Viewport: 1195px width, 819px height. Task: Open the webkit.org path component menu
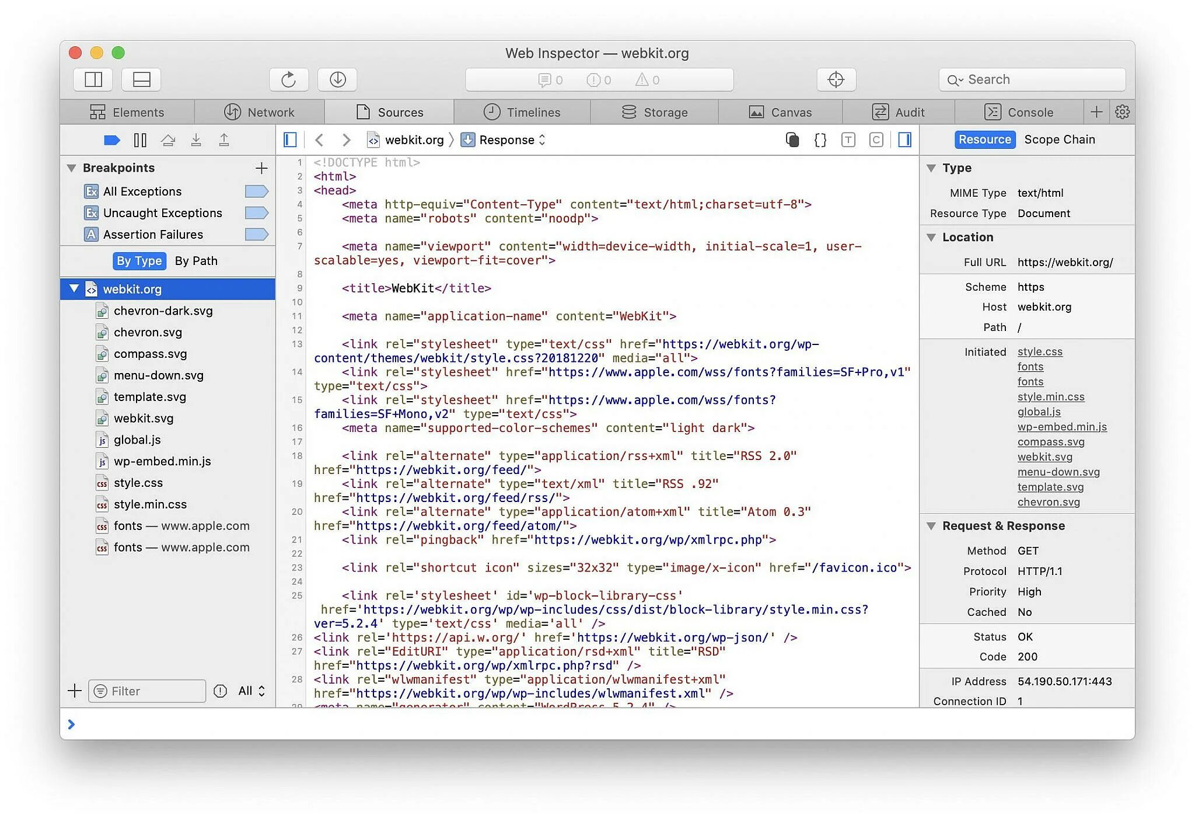[405, 140]
